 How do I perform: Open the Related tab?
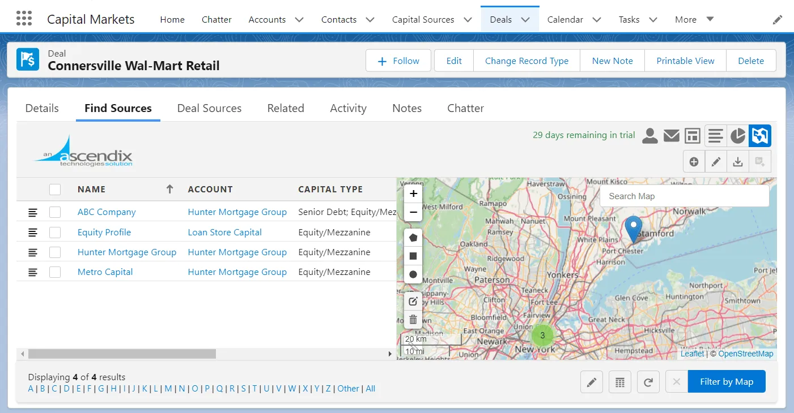[x=286, y=108]
